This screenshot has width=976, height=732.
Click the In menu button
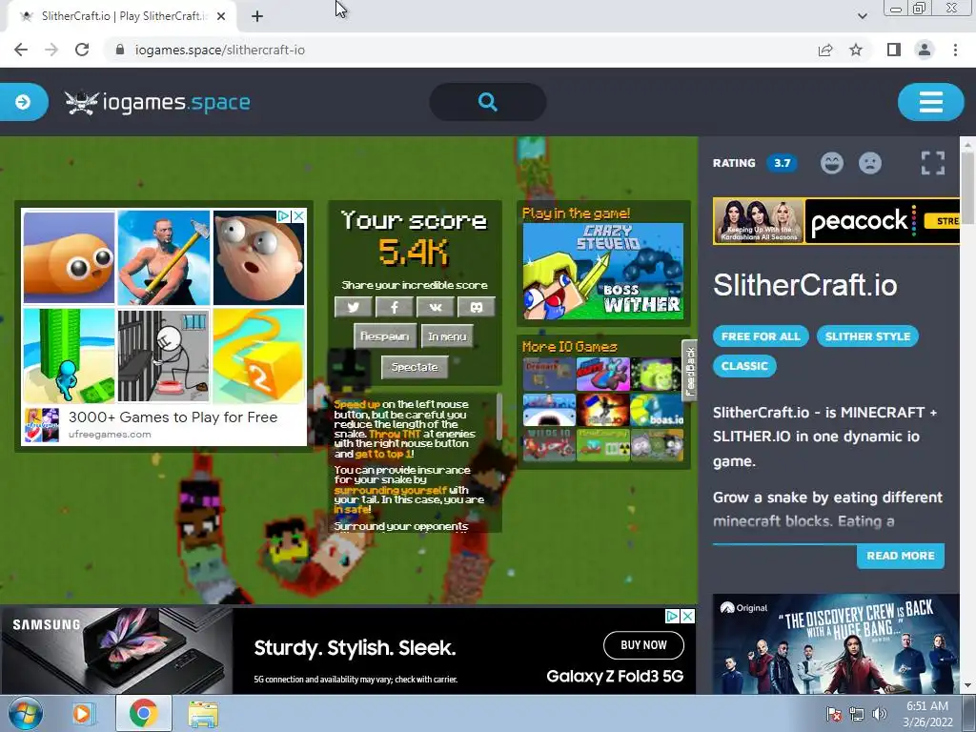[x=447, y=336]
